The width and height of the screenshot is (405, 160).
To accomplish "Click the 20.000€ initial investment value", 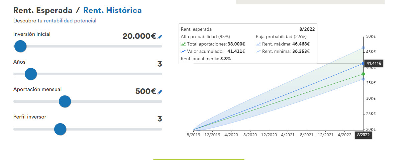I will click(139, 36).
